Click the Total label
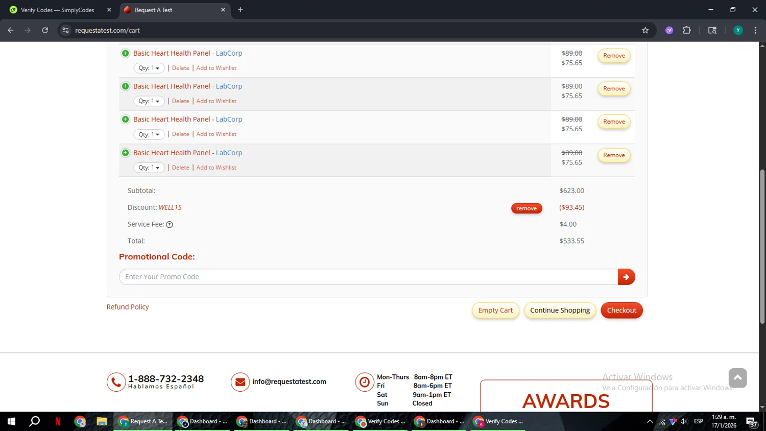Screen dimensions: 766x431 pyautogui.click(x=136, y=241)
